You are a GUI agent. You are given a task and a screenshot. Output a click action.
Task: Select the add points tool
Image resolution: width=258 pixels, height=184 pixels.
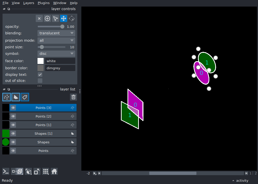(x=47, y=18)
